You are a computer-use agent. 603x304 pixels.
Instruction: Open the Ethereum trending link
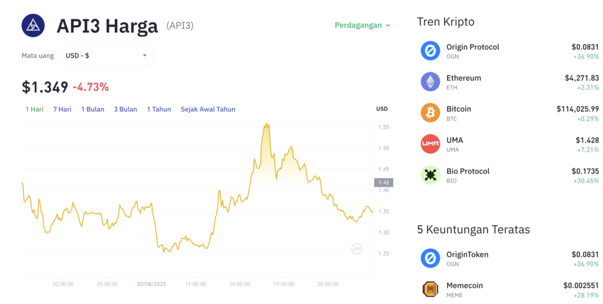point(463,78)
